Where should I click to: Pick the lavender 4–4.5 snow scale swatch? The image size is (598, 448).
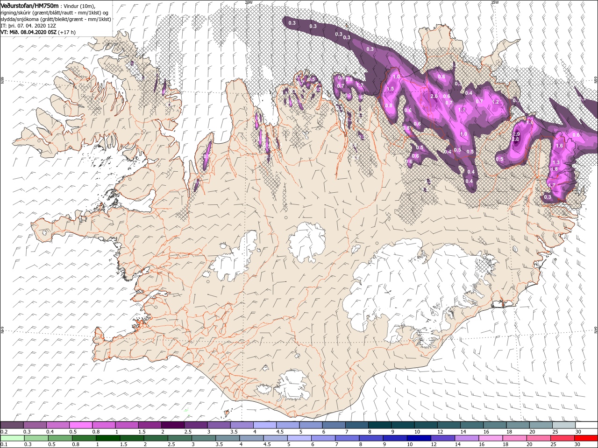click(264, 425)
